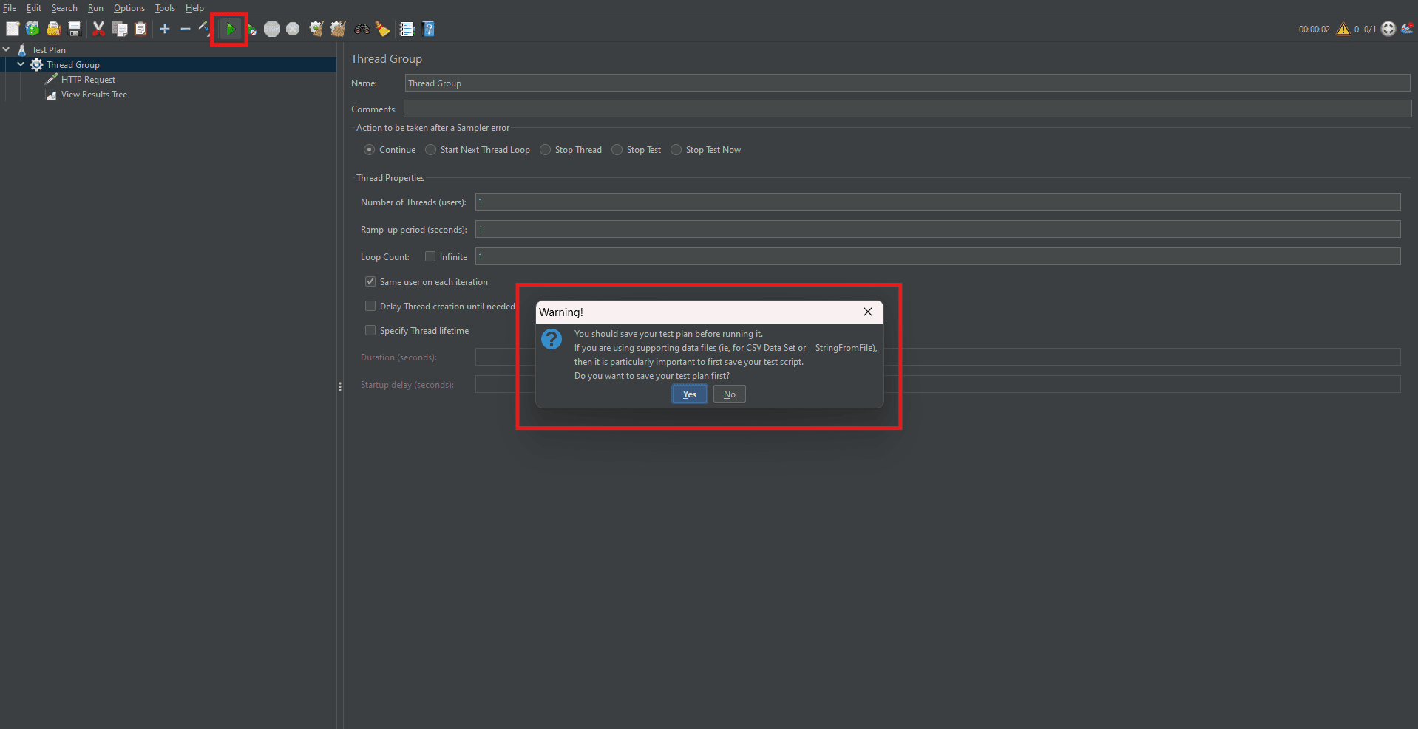
Task: Select the Stop Thread radio button
Action: (x=545, y=149)
